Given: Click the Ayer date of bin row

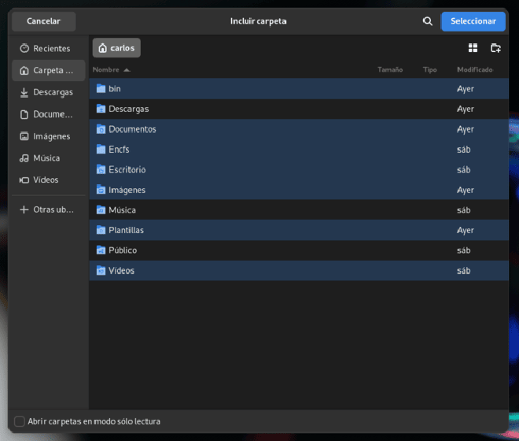Looking at the screenshot, I should pyautogui.click(x=466, y=89).
